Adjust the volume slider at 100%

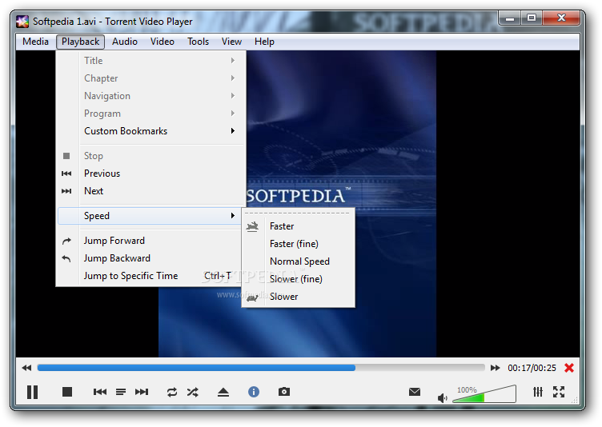point(484,394)
